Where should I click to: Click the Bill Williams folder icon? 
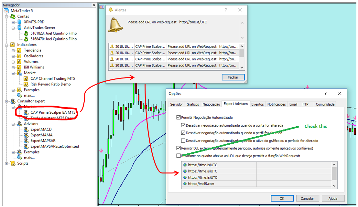pyautogui.click(x=19, y=67)
